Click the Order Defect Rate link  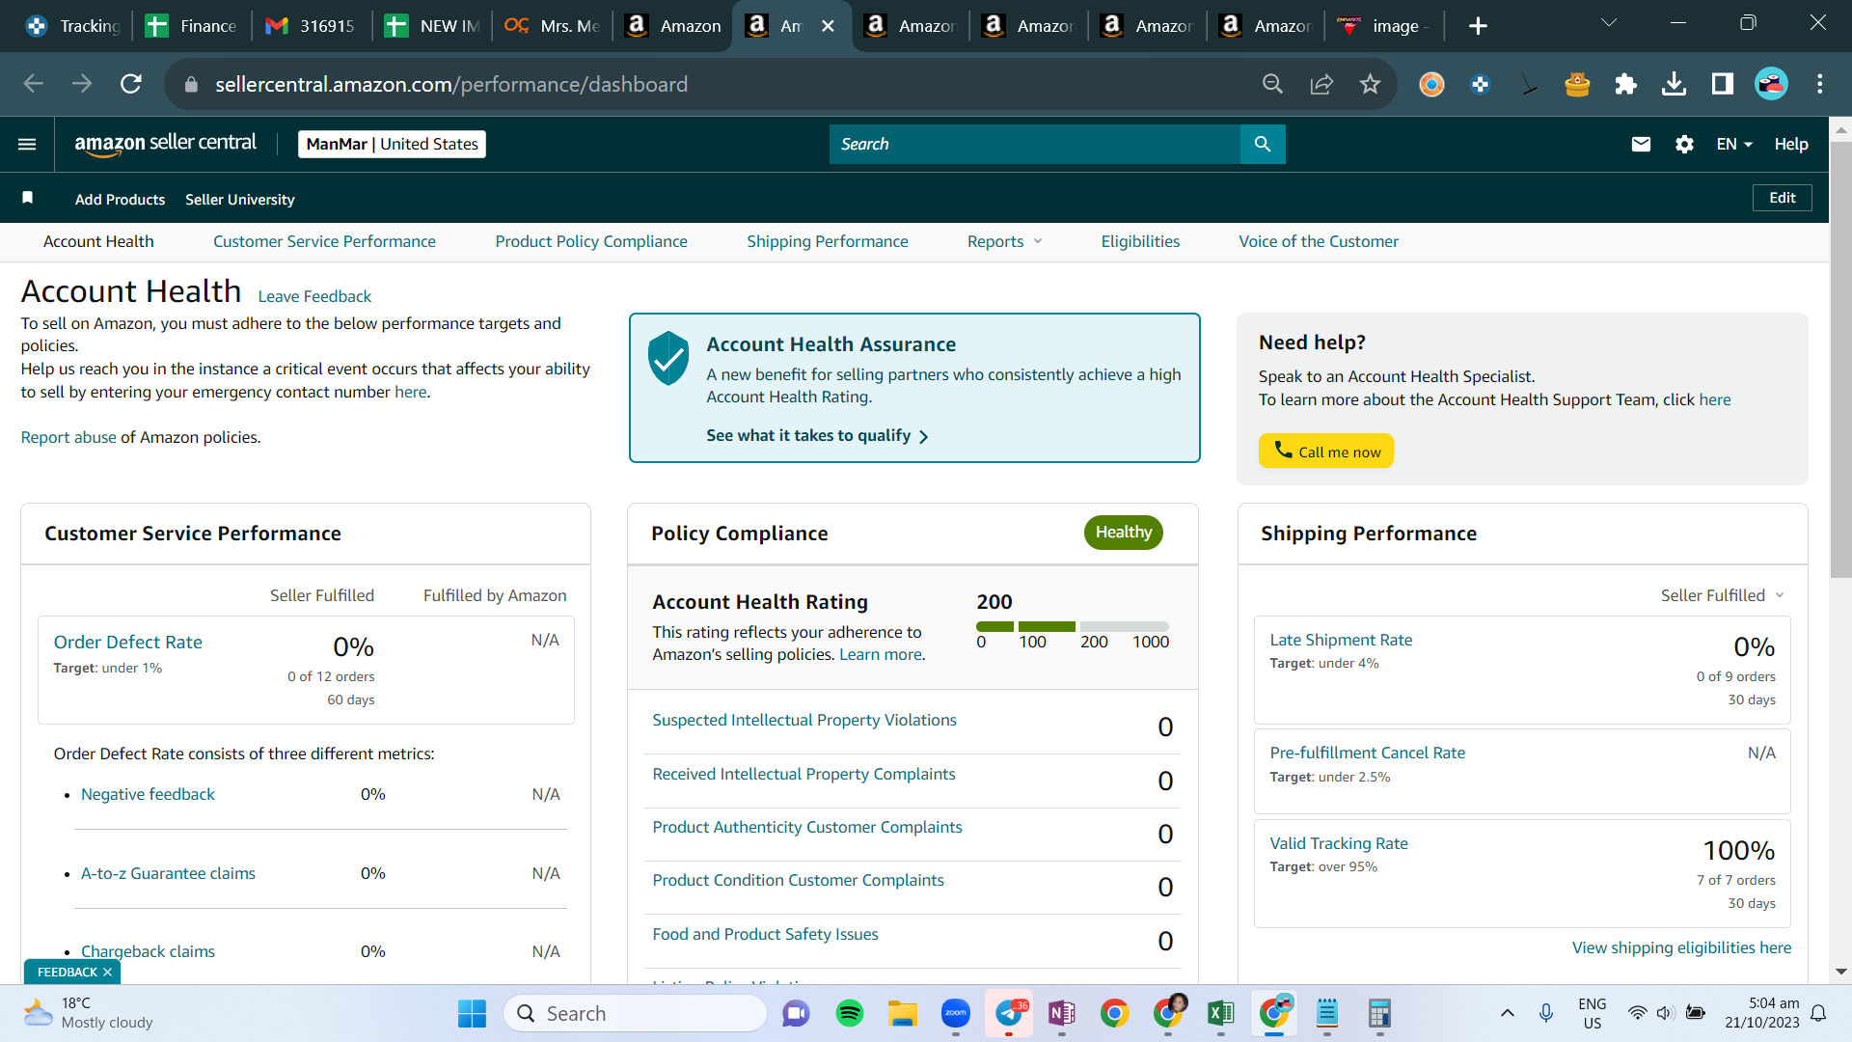coord(128,642)
